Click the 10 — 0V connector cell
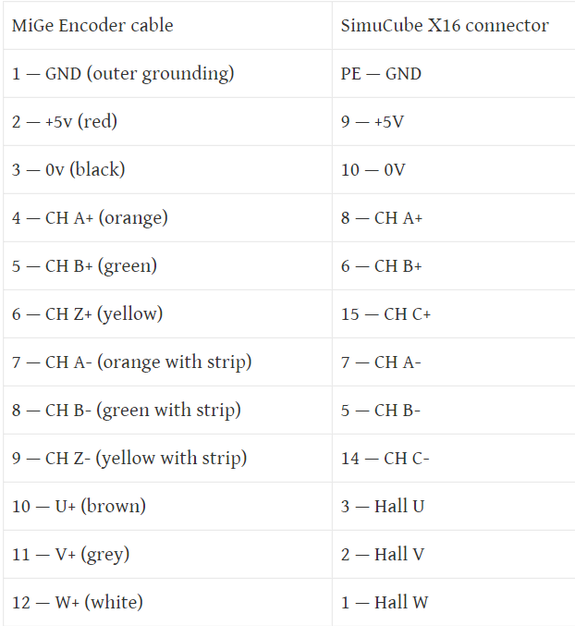 [x=454, y=169]
